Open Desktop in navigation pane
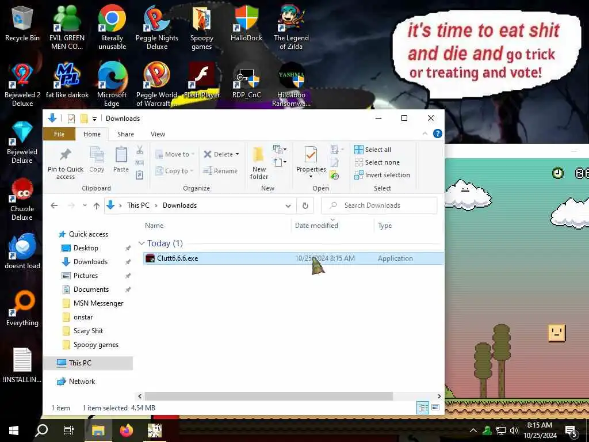The image size is (589, 442). pos(86,248)
